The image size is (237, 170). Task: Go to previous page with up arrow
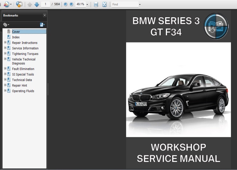pos(30,4)
